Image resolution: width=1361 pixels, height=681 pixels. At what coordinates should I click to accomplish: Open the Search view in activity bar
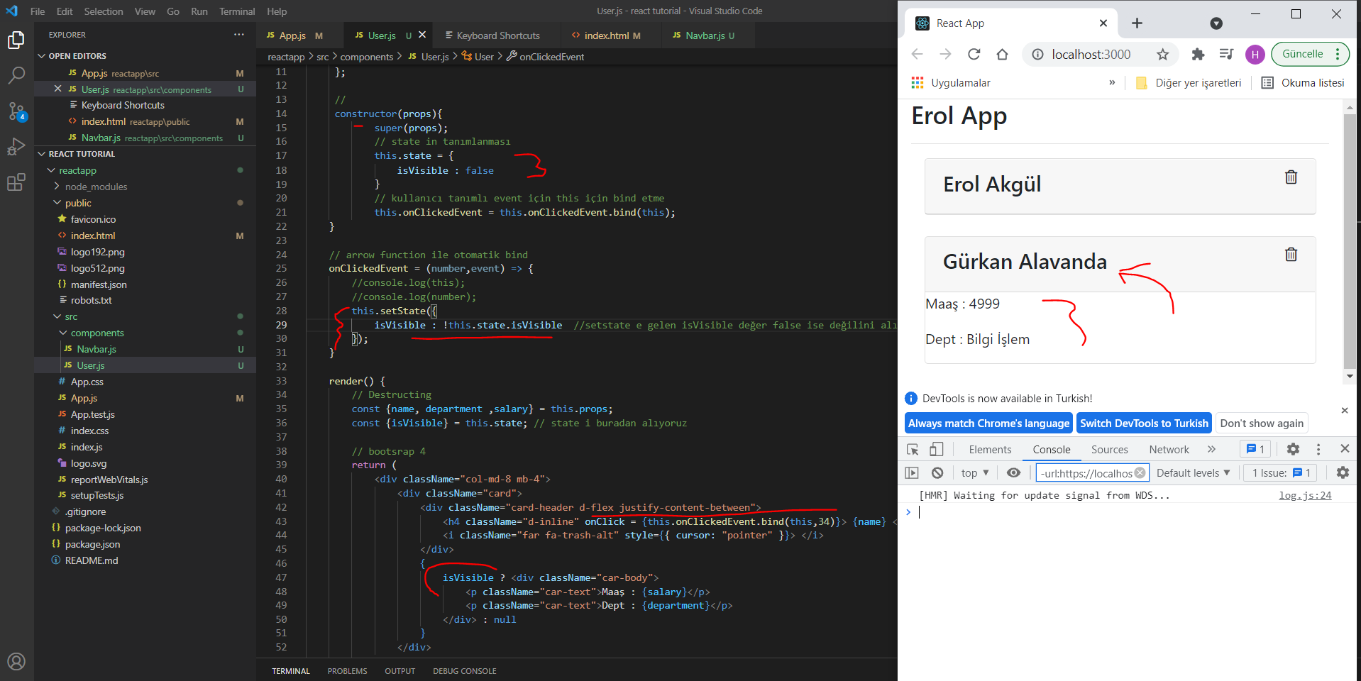(x=16, y=75)
